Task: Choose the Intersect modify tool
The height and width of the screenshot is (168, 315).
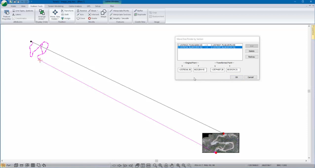Action: point(93,14)
